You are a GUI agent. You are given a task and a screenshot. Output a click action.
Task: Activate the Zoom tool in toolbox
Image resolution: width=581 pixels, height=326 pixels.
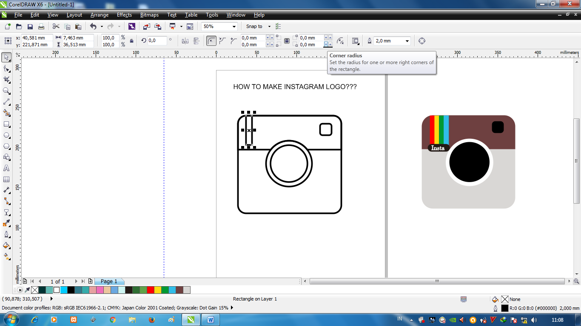pyautogui.click(x=6, y=90)
